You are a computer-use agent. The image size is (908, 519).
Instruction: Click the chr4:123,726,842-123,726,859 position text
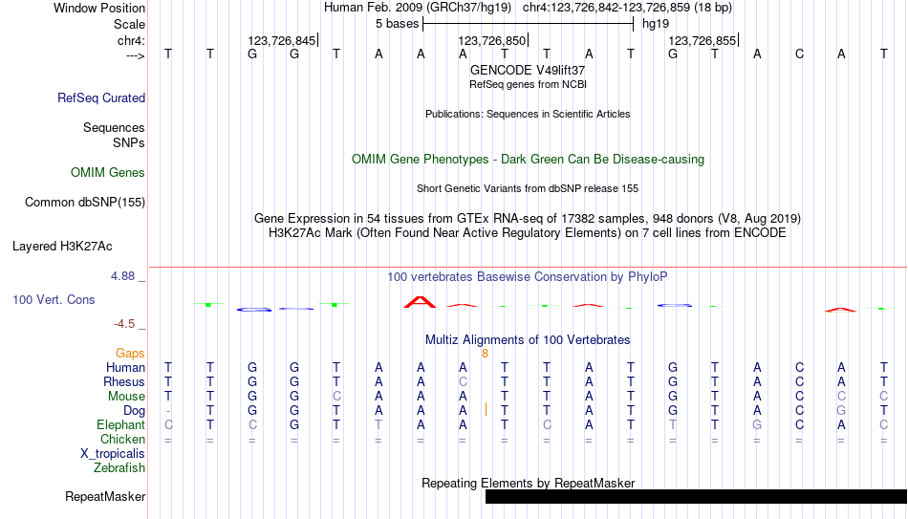pyautogui.click(x=627, y=8)
